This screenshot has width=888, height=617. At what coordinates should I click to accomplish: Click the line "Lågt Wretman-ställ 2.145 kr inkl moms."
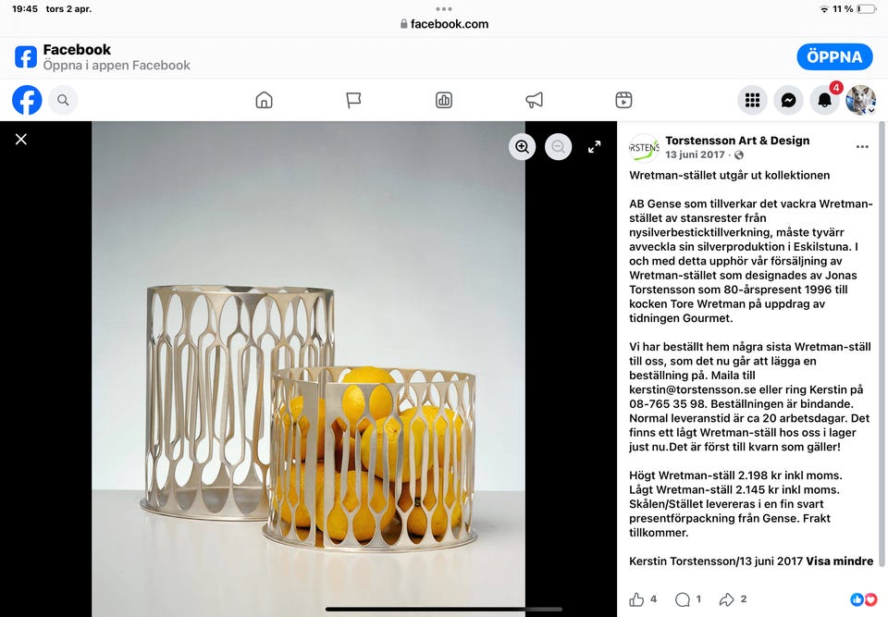click(x=734, y=489)
